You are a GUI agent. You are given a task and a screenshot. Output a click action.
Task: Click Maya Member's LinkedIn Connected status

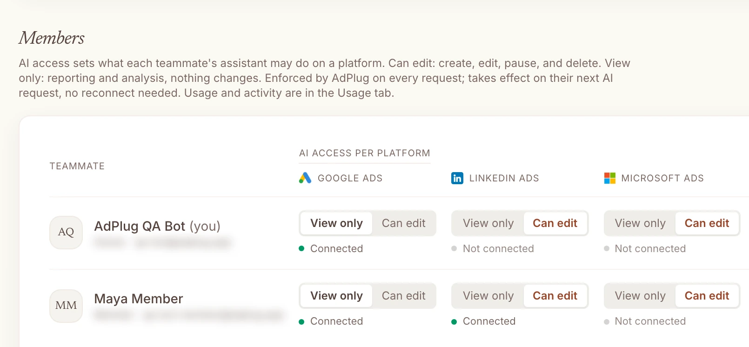point(483,321)
